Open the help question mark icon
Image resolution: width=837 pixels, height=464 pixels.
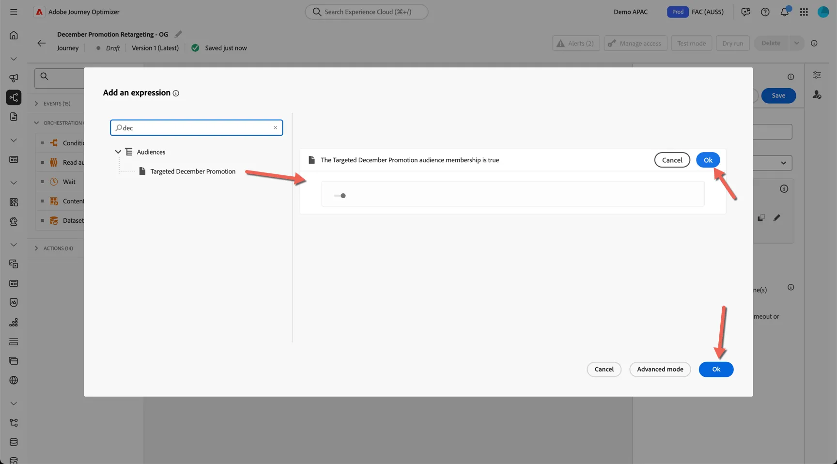coord(765,12)
